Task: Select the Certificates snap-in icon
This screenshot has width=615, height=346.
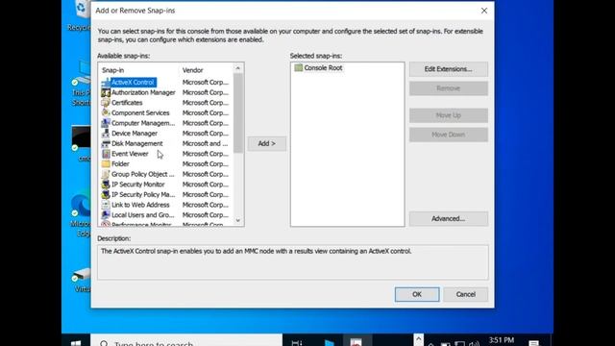Action: 106,103
